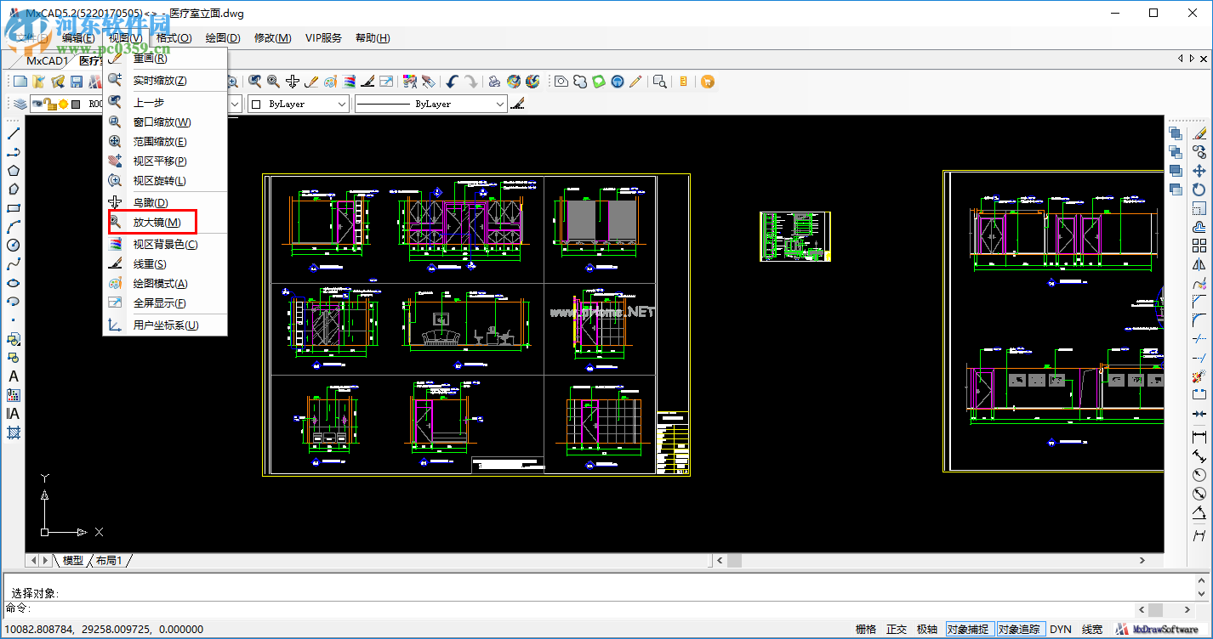Select the Hatch pattern tool
Image resolution: width=1213 pixels, height=639 pixels.
(14, 433)
